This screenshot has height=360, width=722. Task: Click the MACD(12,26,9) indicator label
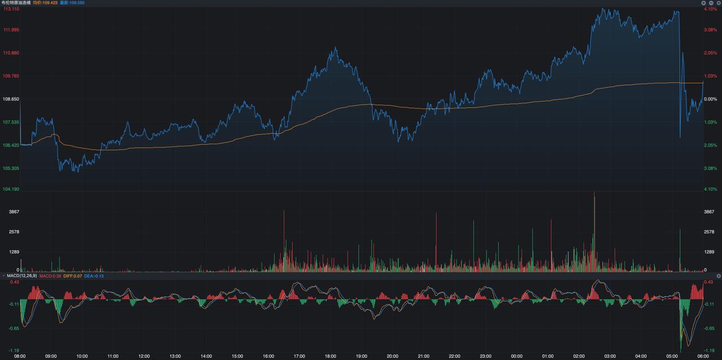tap(23, 276)
